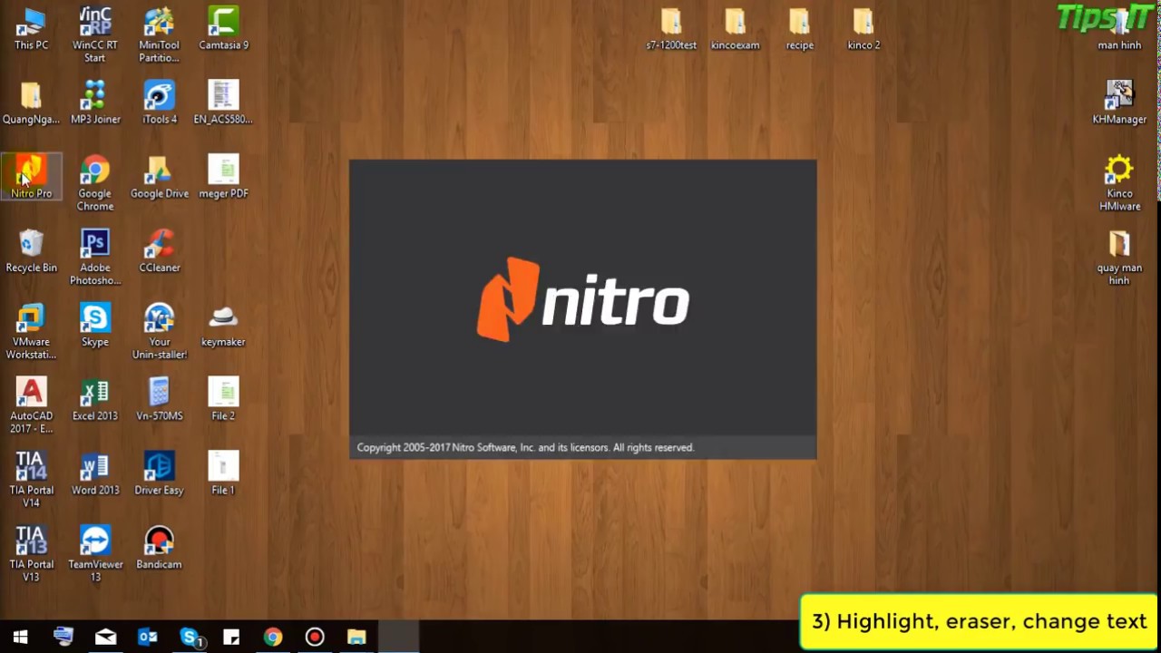
Task: Select the Nitro Pro desktop shortcut
Action: (31, 177)
